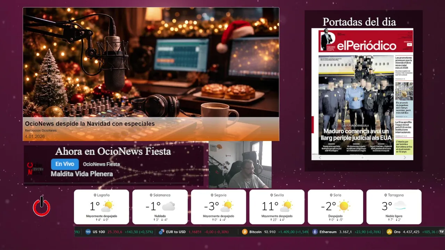The image size is (445, 250).
Task: Click the Christmas radio studio news image
Action: coord(151,74)
